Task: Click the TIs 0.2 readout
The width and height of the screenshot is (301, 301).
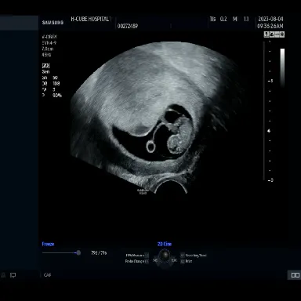Action: pyautogui.click(x=218, y=19)
